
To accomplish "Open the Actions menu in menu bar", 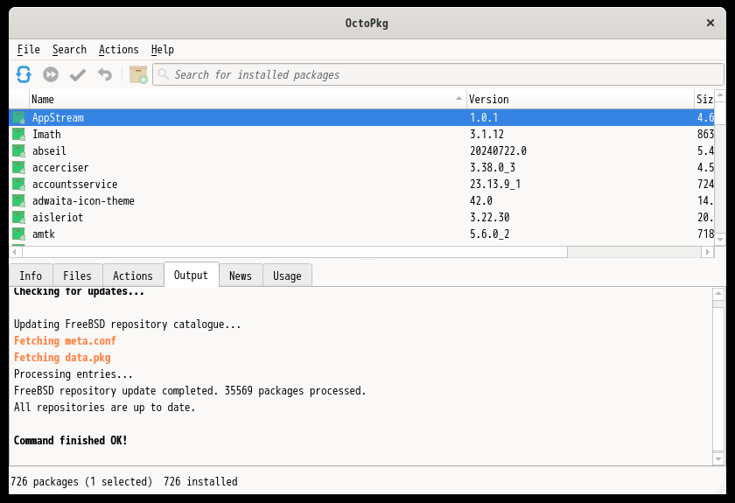I will (x=118, y=50).
